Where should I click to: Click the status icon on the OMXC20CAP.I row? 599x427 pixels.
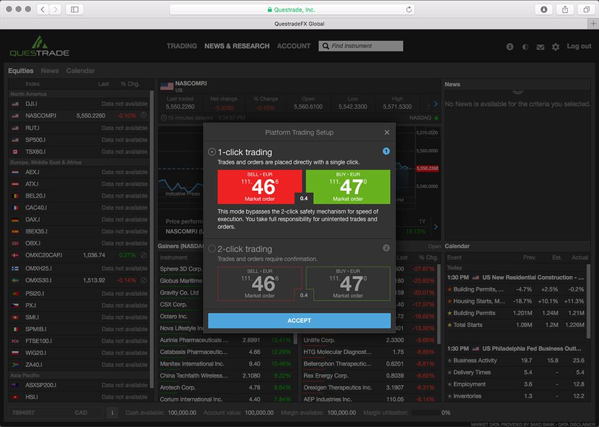pyautogui.click(x=144, y=255)
